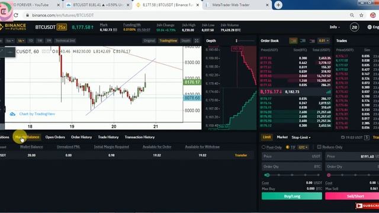
Task: Click the Binance Futures logo
Action: click(13, 27)
